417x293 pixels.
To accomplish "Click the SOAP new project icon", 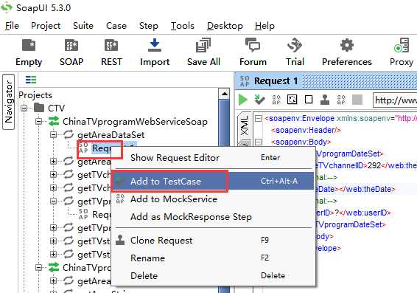I will click(71, 45).
